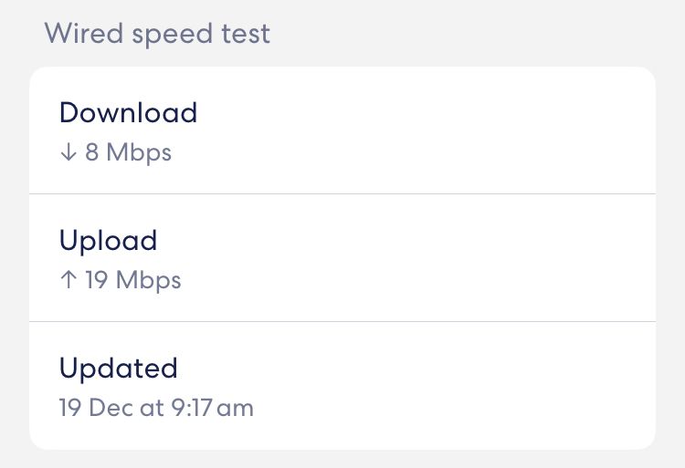
Task: Click the 9:17 am timestamp
Action: click(x=213, y=408)
